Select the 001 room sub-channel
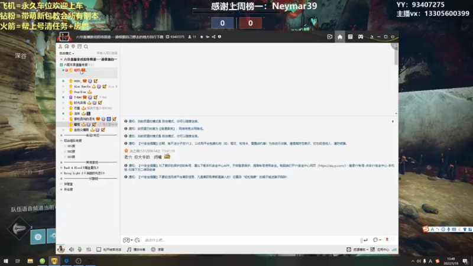The width and height of the screenshot is (473, 266). tap(72, 146)
